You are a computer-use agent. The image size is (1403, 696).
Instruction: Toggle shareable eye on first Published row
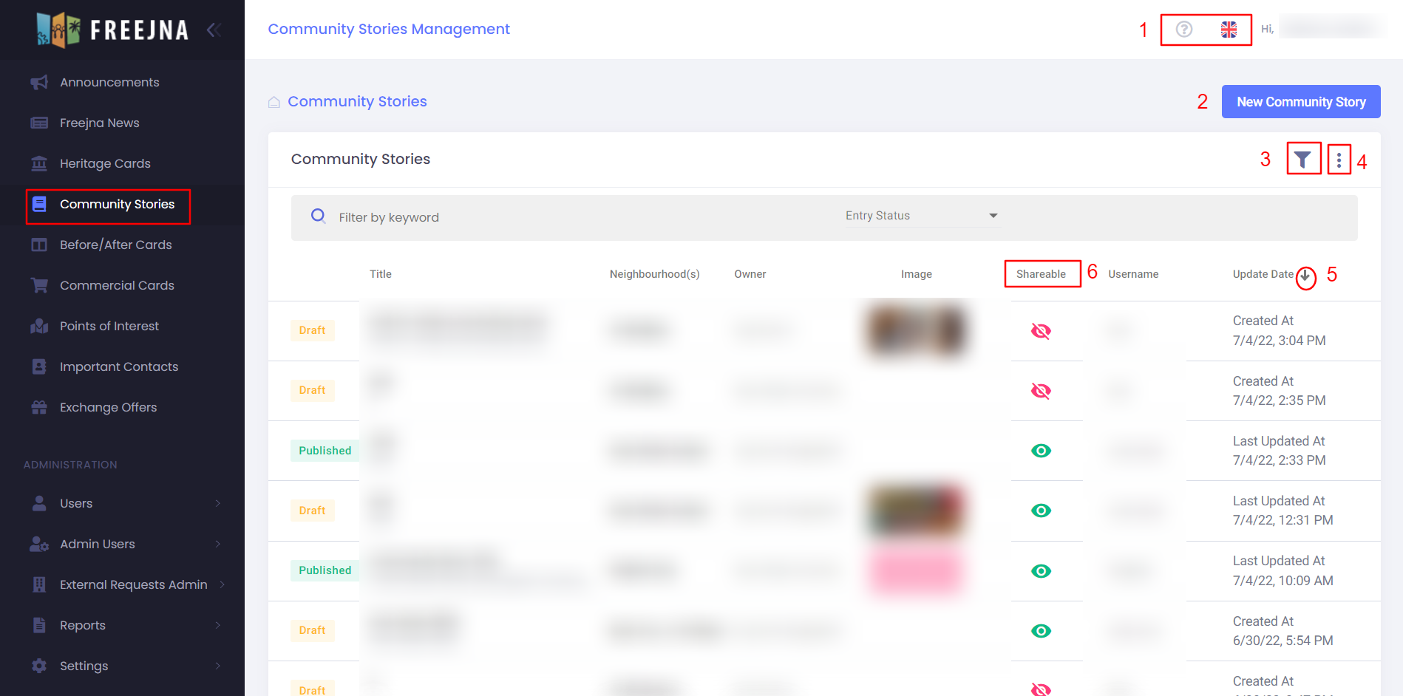click(x=1041, y=451)
